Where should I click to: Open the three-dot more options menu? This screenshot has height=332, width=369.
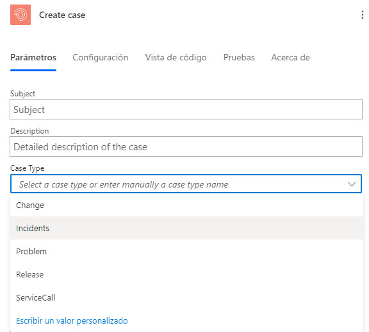(362, 15)
